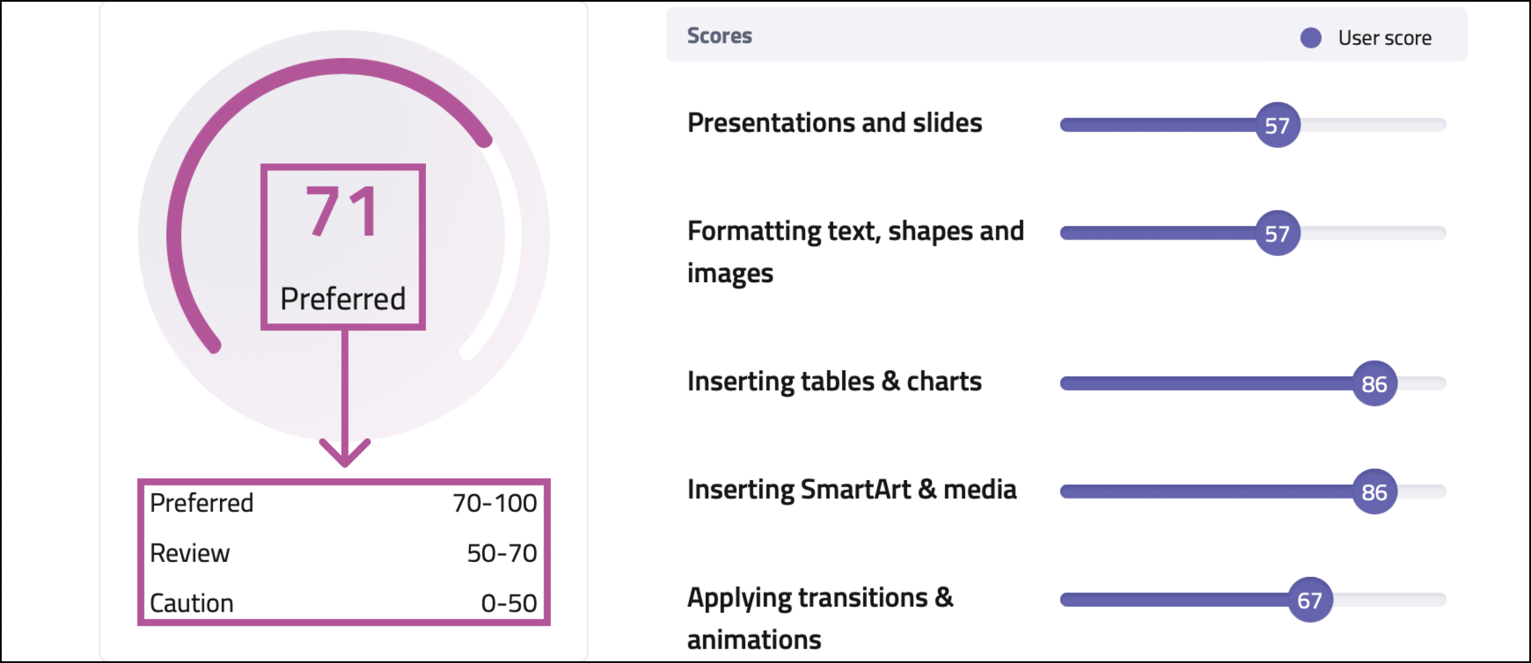This screenshot has height=663, width=1531.
Task: Click Applying transitions & animations label
Action: click(x=820, y=619)
